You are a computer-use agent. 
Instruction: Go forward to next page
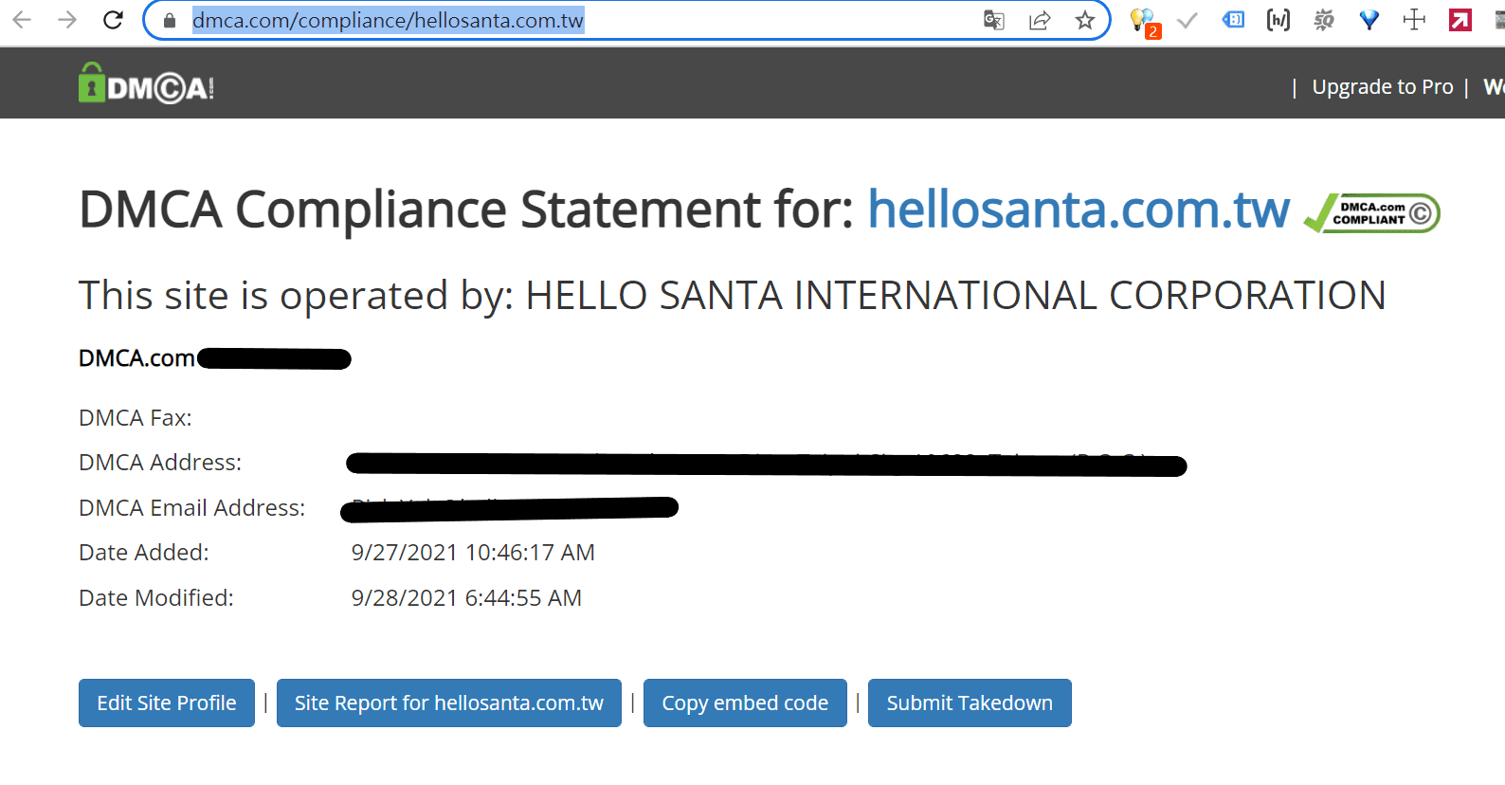[67, 20]
